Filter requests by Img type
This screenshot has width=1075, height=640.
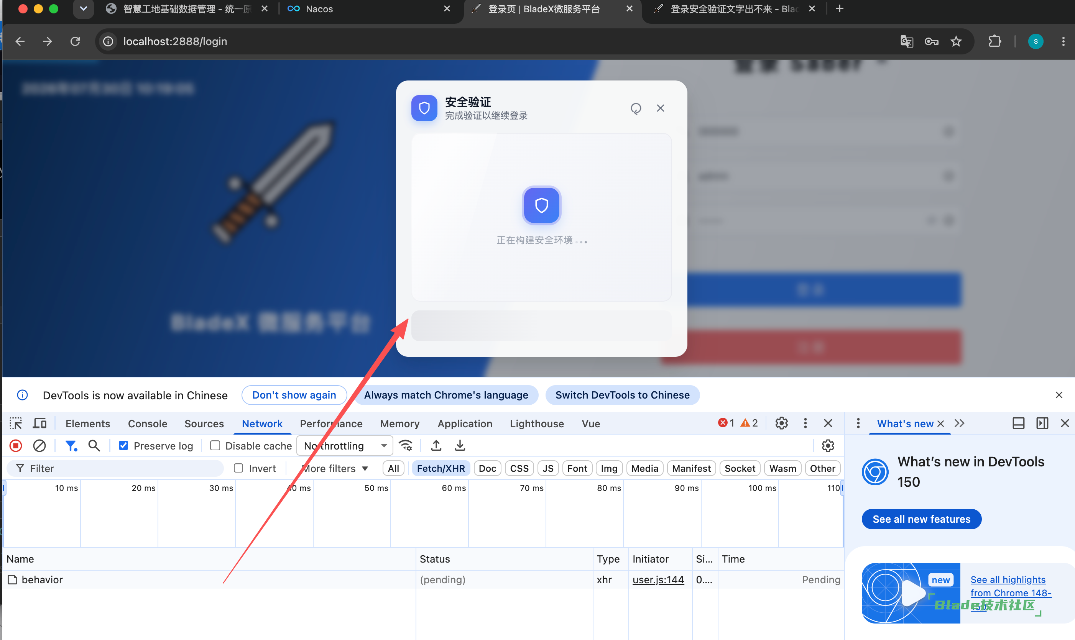609,468
